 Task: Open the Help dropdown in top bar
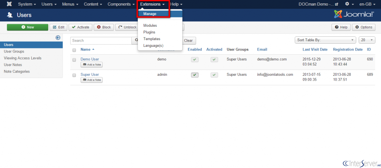(176, 4)
